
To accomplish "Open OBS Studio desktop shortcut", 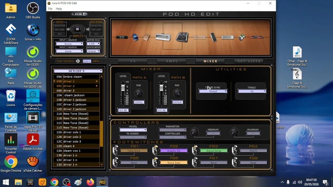I will pyautogui.click(x=33, y=10).
